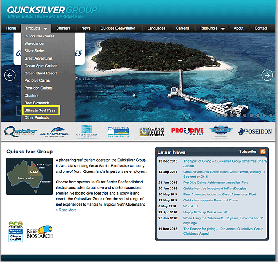Viewport: 278px width, 262px height.
Task: Advance the slideshow with right arrow
Action: click(267, 75)
